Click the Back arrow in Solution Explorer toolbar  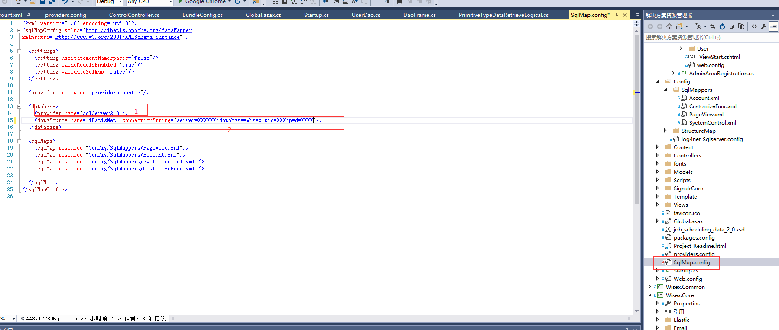[x=650, y=26]
